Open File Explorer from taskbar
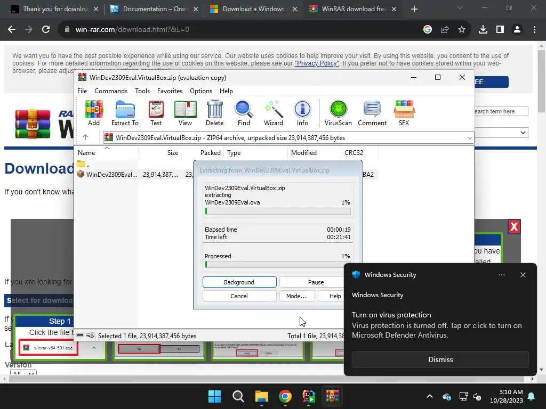The image size is (546, 409). pos(261,396)
